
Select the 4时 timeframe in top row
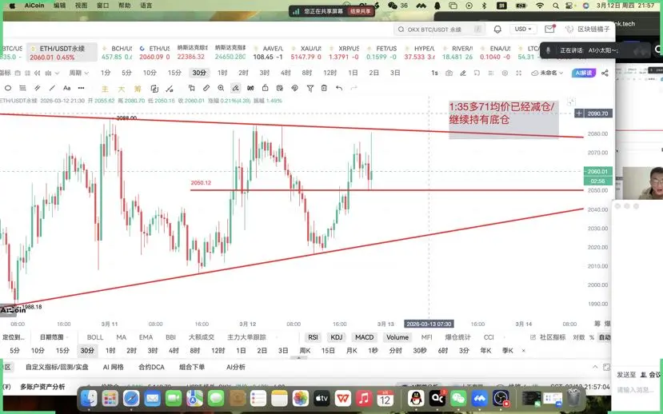click(x=286, y=73)
